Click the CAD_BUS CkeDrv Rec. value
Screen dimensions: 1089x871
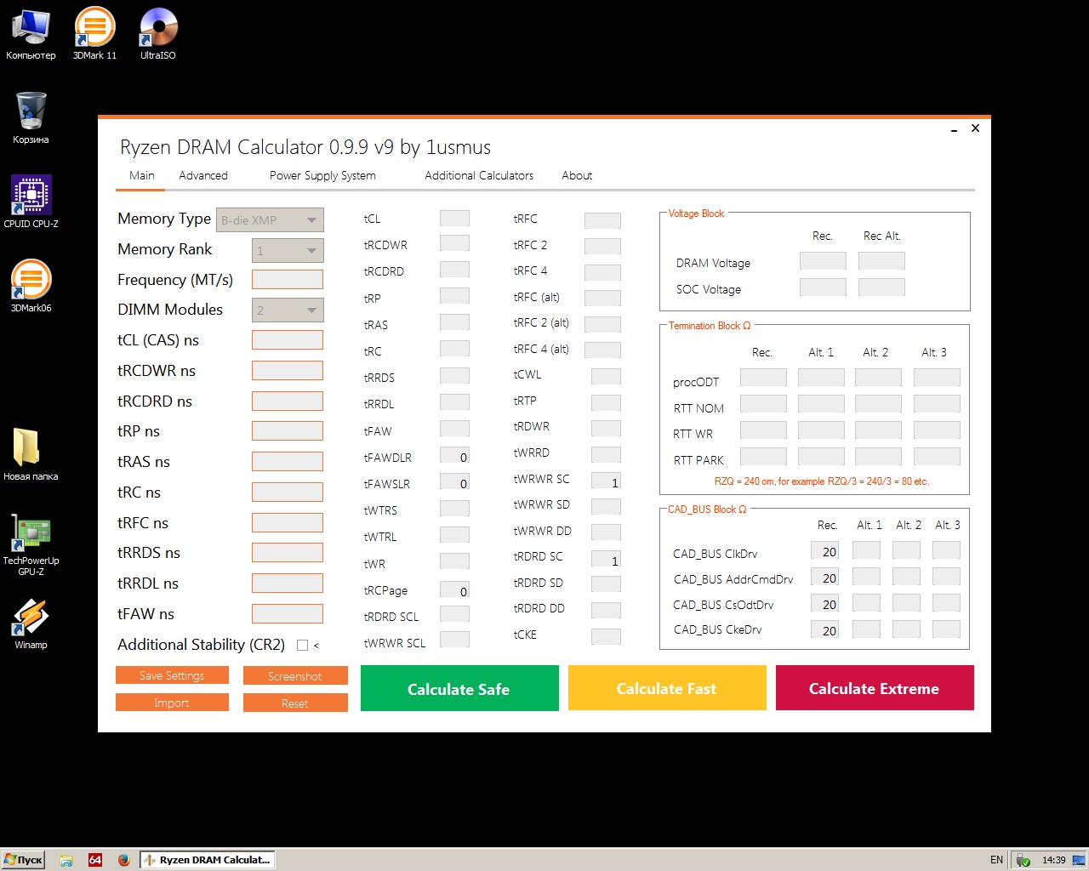point(824,629)
